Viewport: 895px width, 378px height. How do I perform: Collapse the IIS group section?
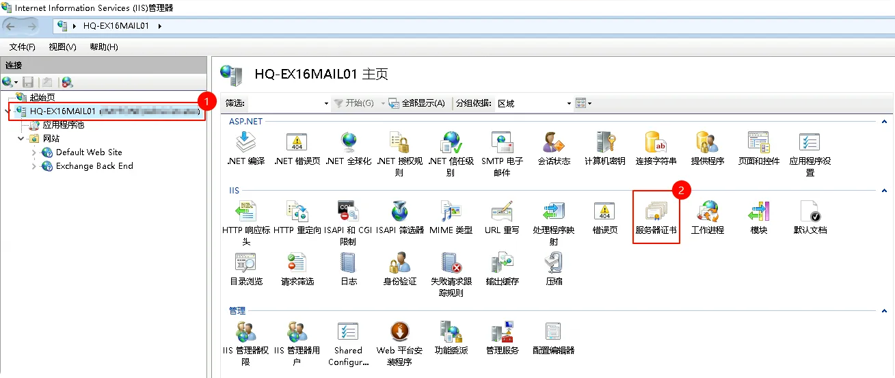(883, 191)
